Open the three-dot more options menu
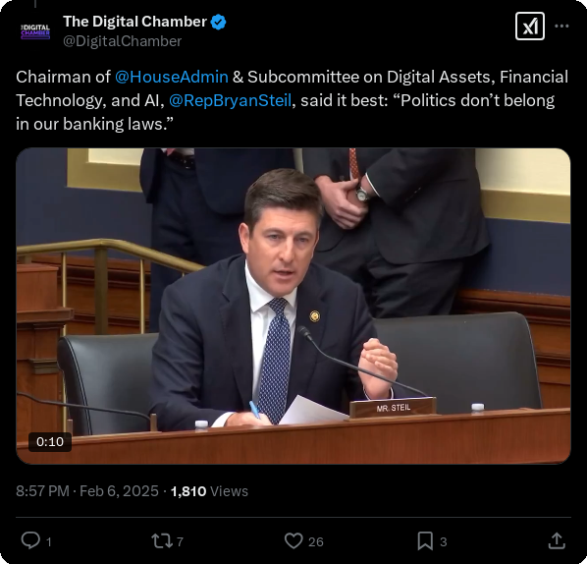This screenshot has height=564, width=587. [561, 26]
